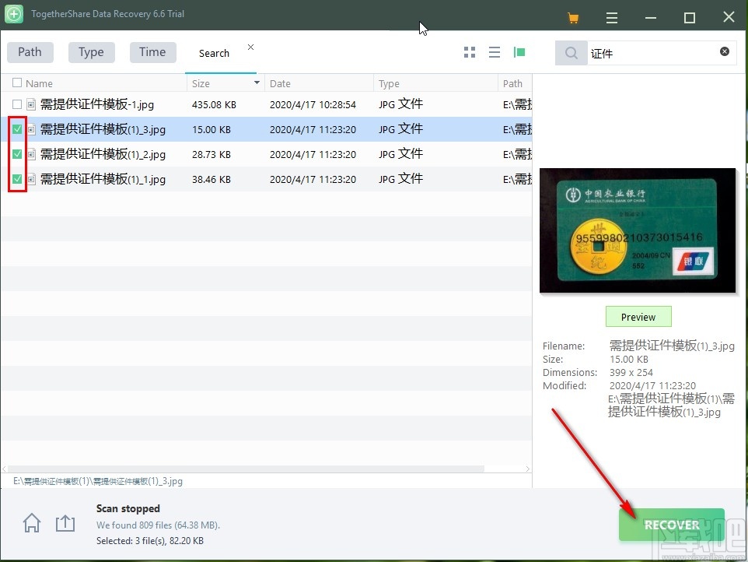Check the checkbox for 需提供证件模板-1.jpg
748x562 pixels.
pyautogui.click(x=16, y=104)
